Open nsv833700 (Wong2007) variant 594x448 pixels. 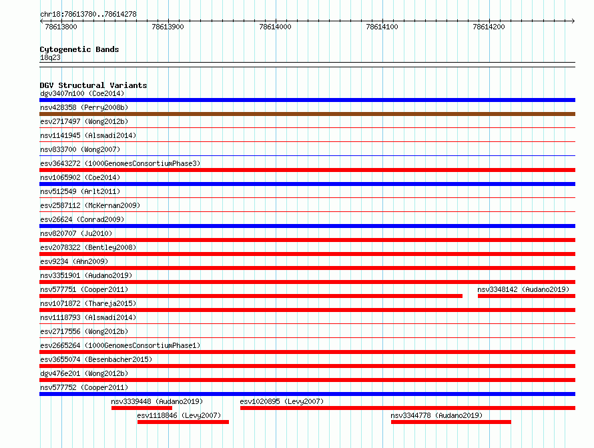click(80, 149)
